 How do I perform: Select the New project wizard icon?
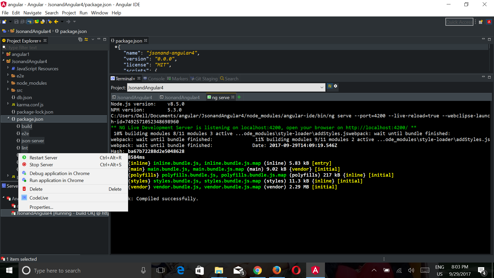click(4, 22)
